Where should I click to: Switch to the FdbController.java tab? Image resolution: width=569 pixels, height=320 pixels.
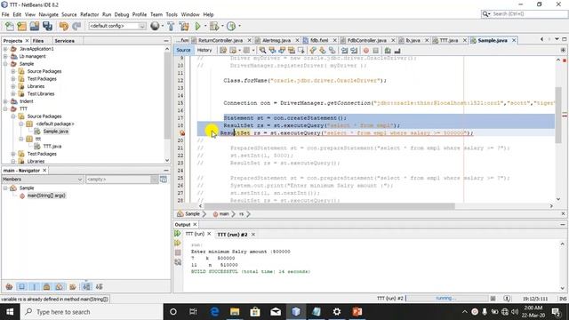366,40
